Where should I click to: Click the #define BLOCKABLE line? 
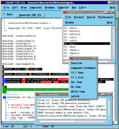click(x=35, y=74)
